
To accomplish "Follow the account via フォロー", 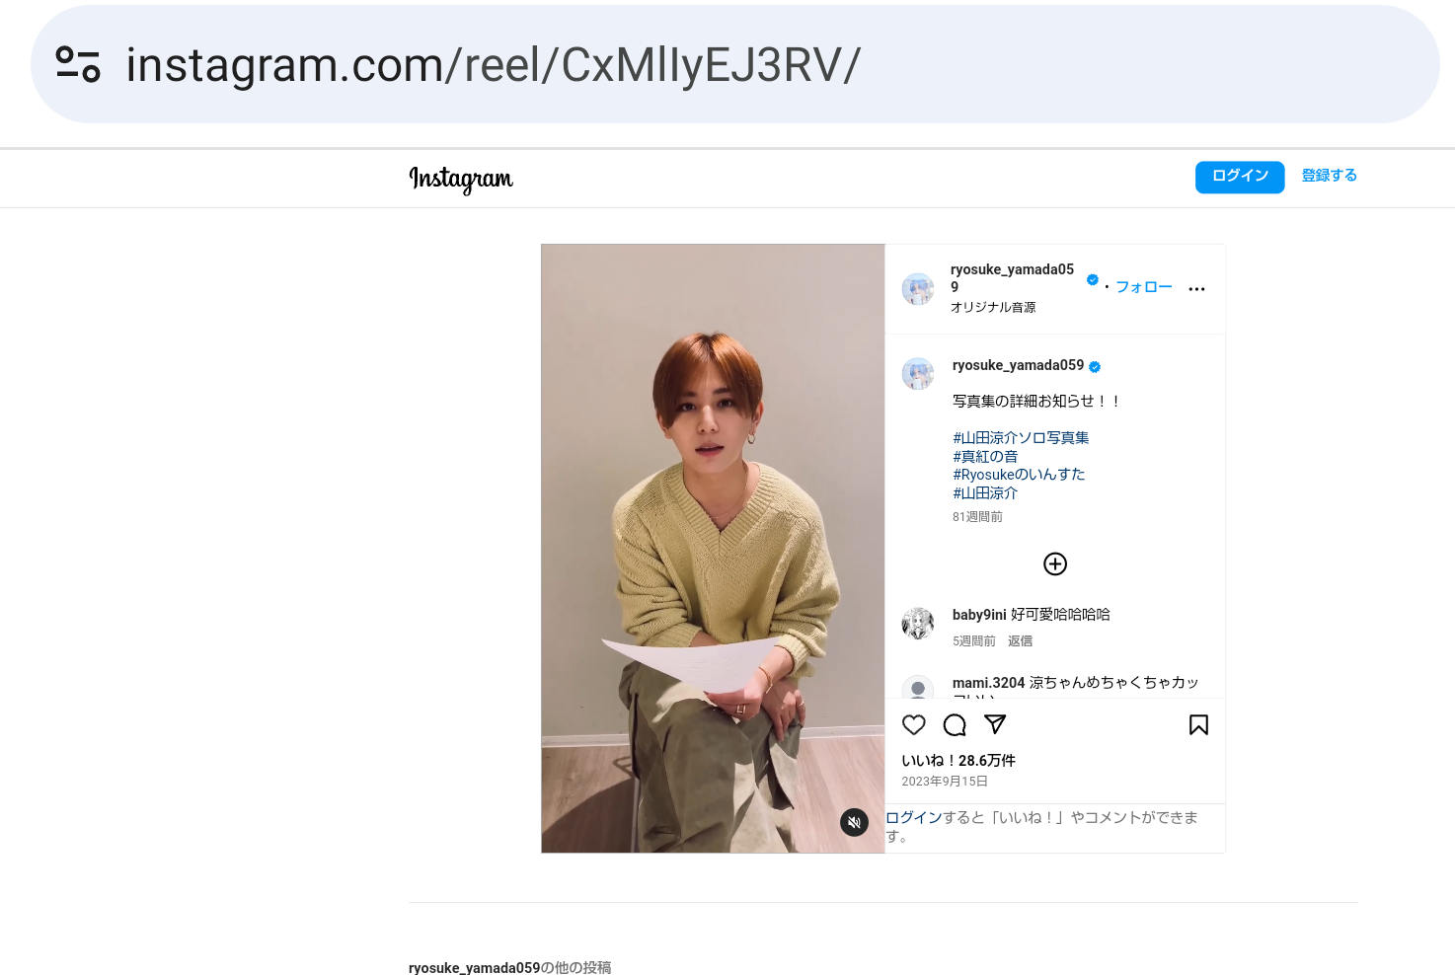I will pyautogui.click(x=1143, y=287).
